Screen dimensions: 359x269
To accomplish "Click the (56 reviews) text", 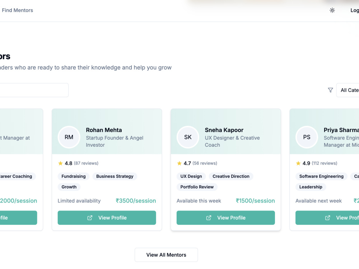I will (x=205, y=163).
